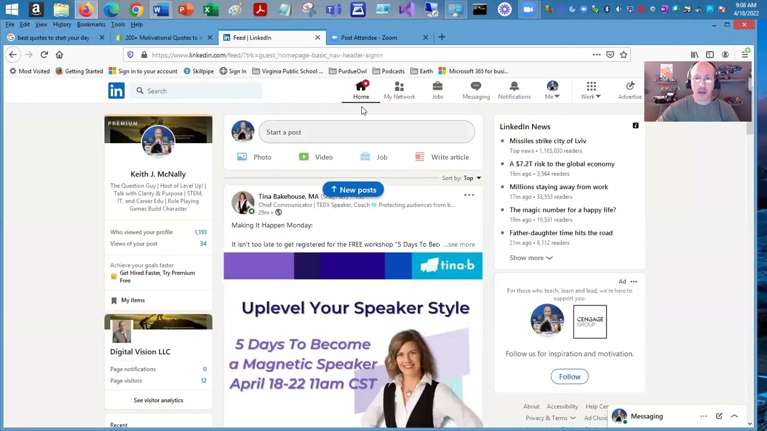Click the LinkedIn logo
Viewport: 767px width, 431px height.
point(116,90)
